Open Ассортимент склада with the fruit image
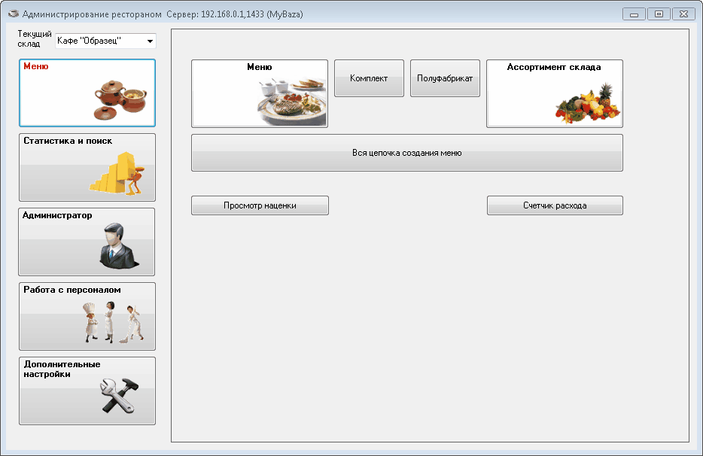The height and width of the screenshot is (456, 703). 555,93
